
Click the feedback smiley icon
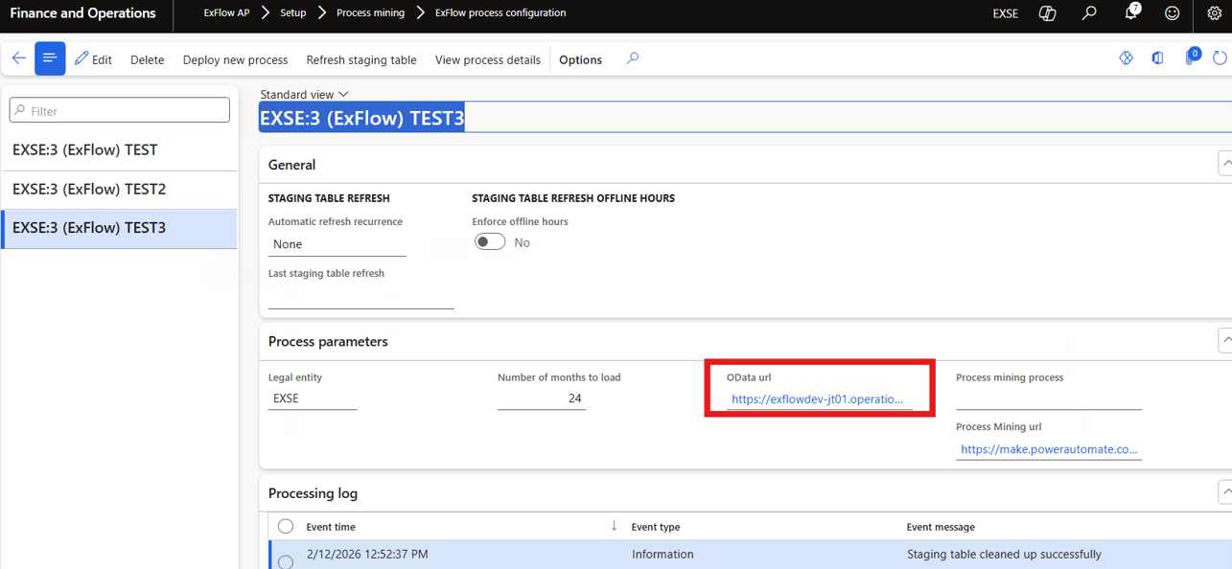(x=1172, y=13)
